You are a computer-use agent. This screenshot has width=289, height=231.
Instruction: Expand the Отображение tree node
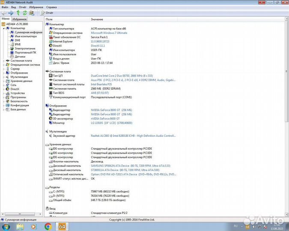pyautogui.click(x=3, y=73)
